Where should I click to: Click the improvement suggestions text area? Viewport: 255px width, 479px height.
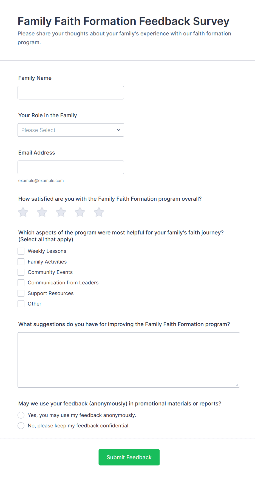coord(129,360)
